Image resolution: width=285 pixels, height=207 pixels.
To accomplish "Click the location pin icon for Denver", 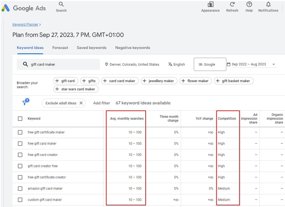I will [107, 64].
